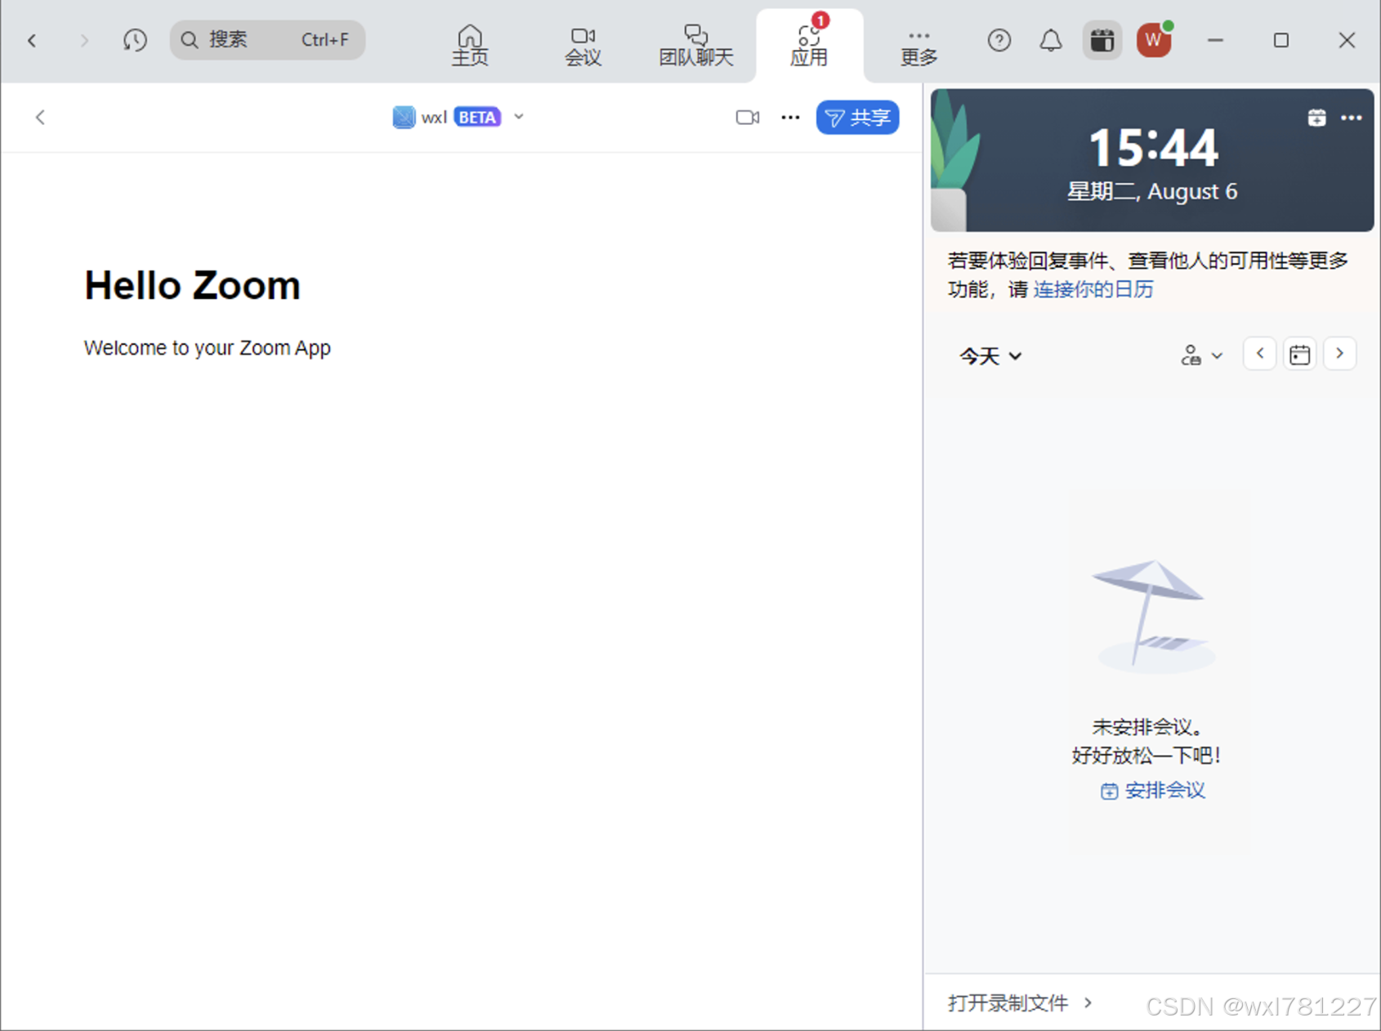Expand the 今天 dropdown
This screenshot has width=1381, height=1031.
click(990, 356)
